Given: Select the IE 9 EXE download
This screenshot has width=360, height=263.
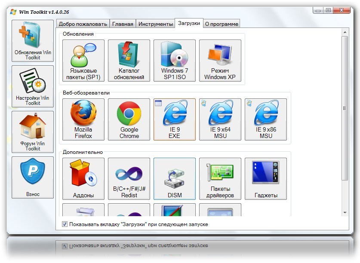Looking at the screenshot, I should (175, 119).
